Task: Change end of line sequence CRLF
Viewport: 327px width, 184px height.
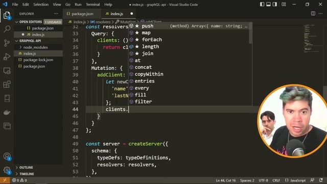Action: pyautogui.click(x=276, y=180)
